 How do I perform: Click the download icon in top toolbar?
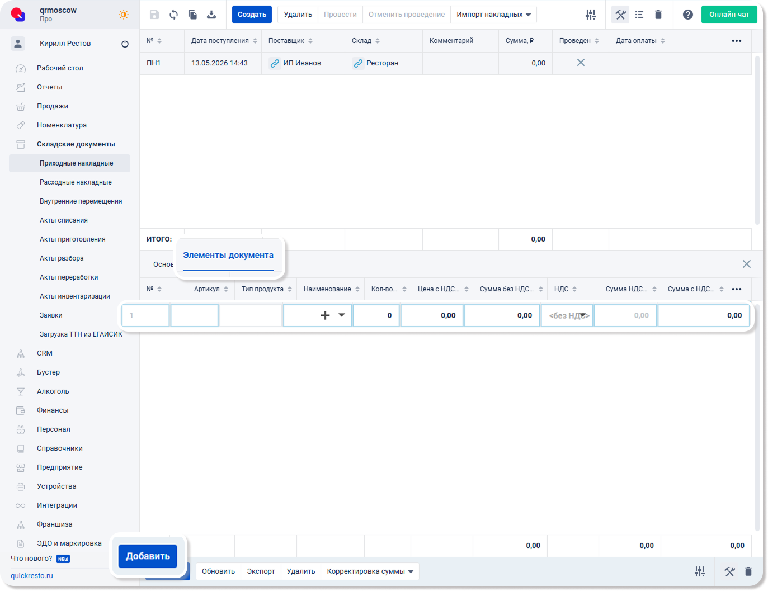coord(211,15)
